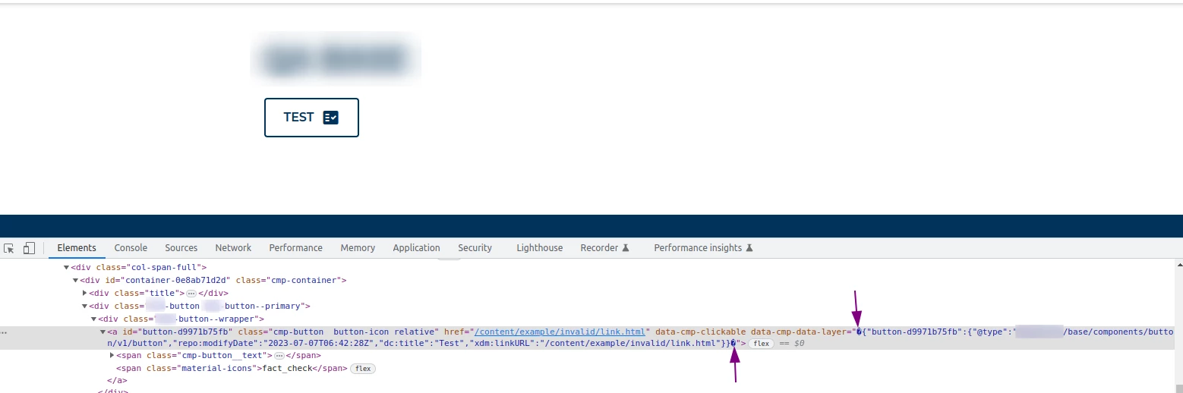This screenshot has height=393, width=1183.
Task: Click the experimental flask icon beside Recorder
Action: click(626, 248)
